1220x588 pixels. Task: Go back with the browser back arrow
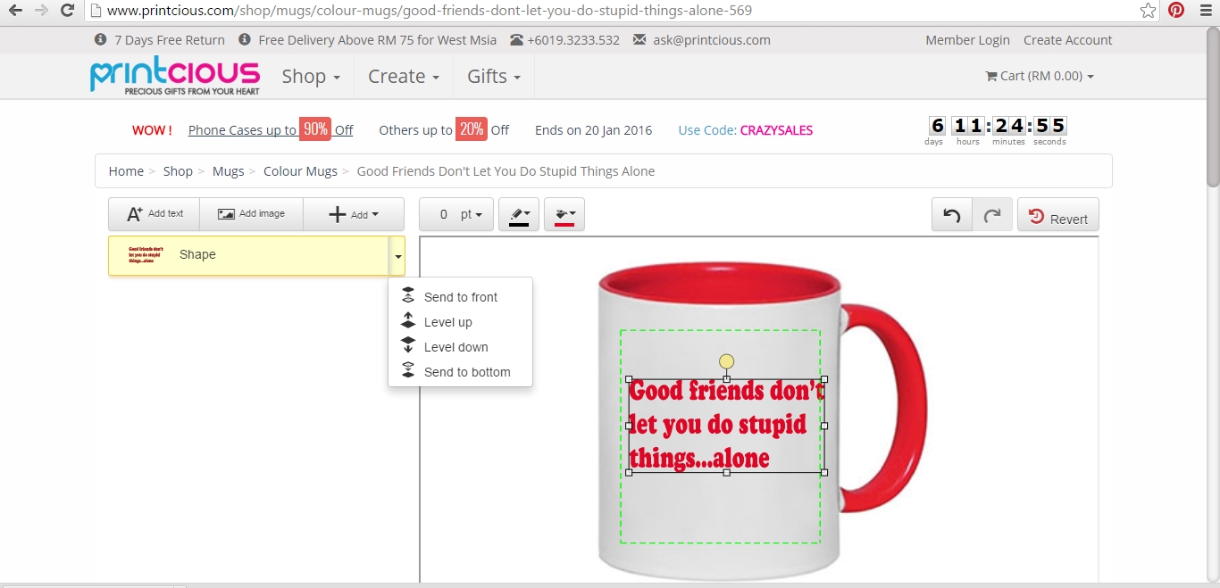pyautogui.click(x=15, y=11)
